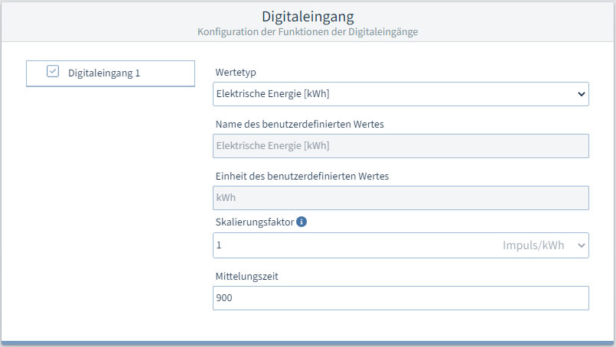This screenshot has height=347, width=616.
Task: Click the info icon beside Skalierungsfaktor
Action: 301,222
